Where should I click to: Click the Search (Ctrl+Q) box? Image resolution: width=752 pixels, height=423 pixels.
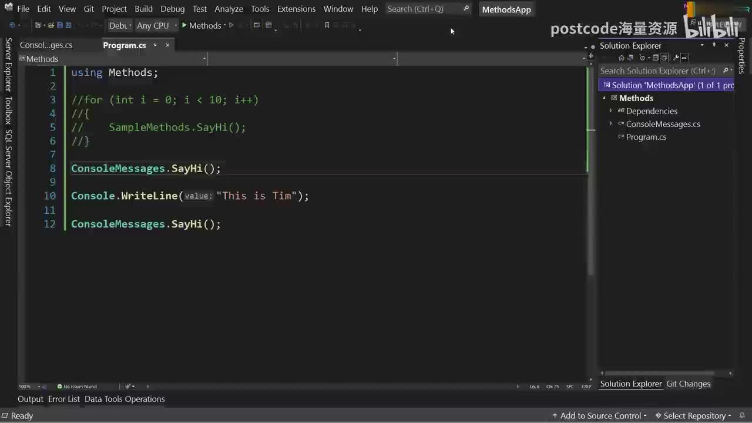point(429,9)
